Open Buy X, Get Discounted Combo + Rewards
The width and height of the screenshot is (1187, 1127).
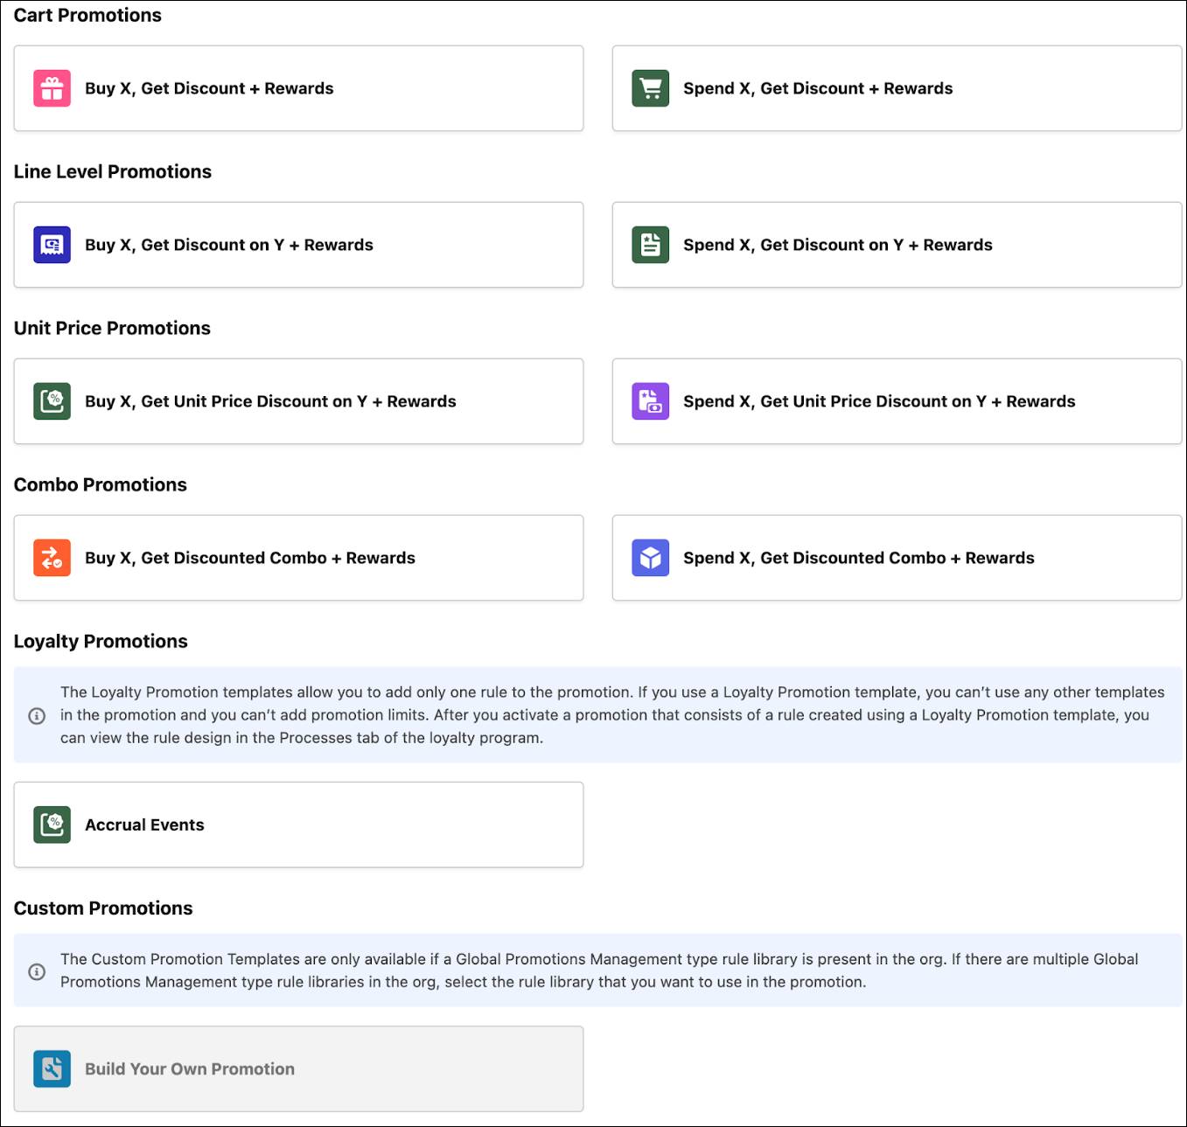[x=249, y=558]
